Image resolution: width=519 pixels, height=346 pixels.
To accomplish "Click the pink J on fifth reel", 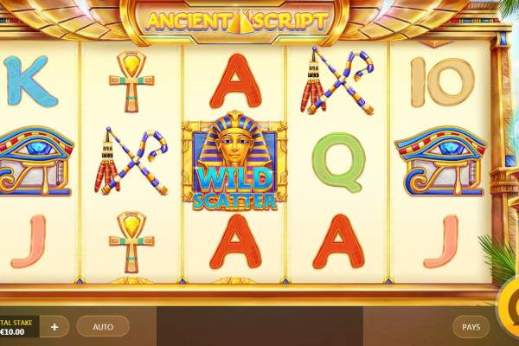I will click(441, 241).
